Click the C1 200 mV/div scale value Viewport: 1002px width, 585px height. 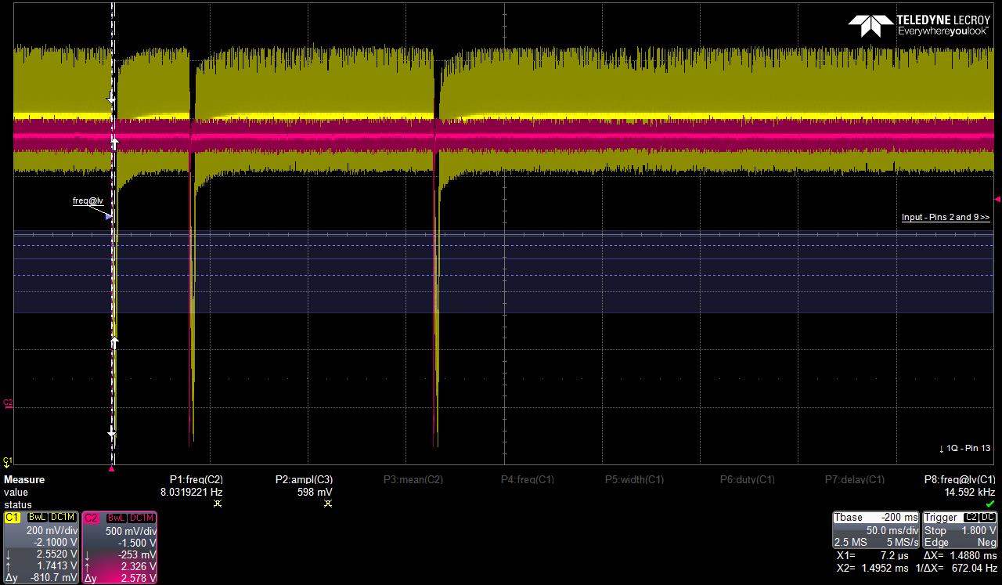click(51, 530)
